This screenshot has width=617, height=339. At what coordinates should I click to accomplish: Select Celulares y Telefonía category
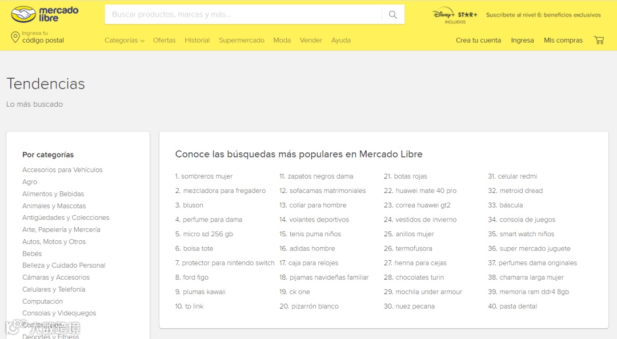click(54, 289)
